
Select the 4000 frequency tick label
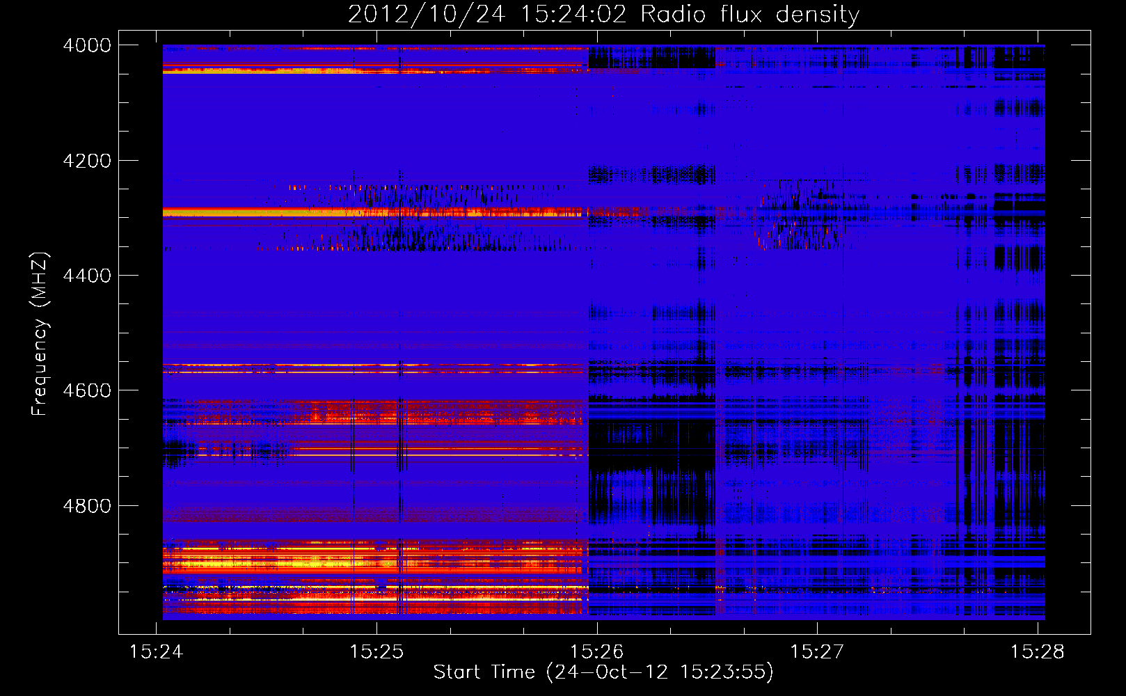(87, 45)
